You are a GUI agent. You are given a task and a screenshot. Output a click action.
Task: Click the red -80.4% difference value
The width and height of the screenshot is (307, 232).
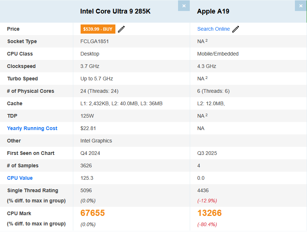click(x=207, y=224)
